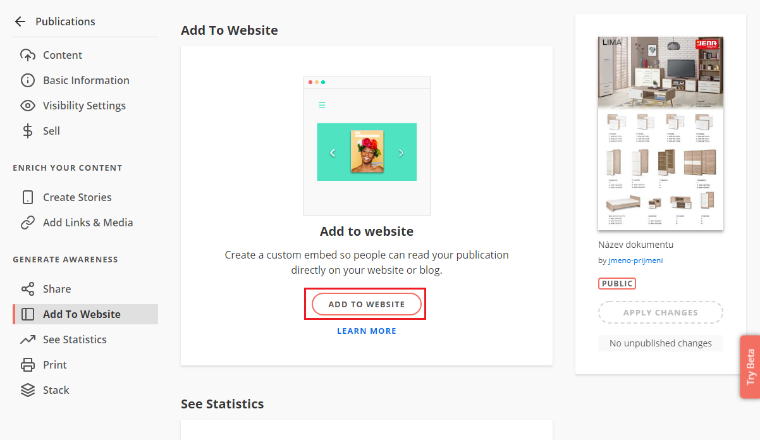The height and width of the screenshot is (440, 760).
Task: Open the Try Beta side tab
Action: coord(751,367)
